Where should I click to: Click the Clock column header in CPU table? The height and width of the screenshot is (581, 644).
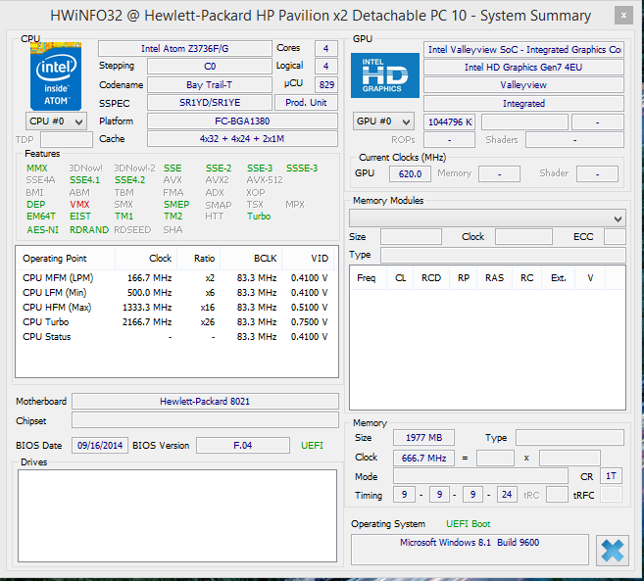point(146,259)
